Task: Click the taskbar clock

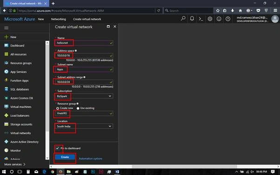Action: click(261, 172)
